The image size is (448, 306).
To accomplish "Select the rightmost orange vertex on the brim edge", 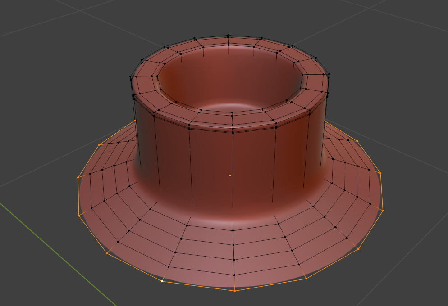I will click(383, 211).
